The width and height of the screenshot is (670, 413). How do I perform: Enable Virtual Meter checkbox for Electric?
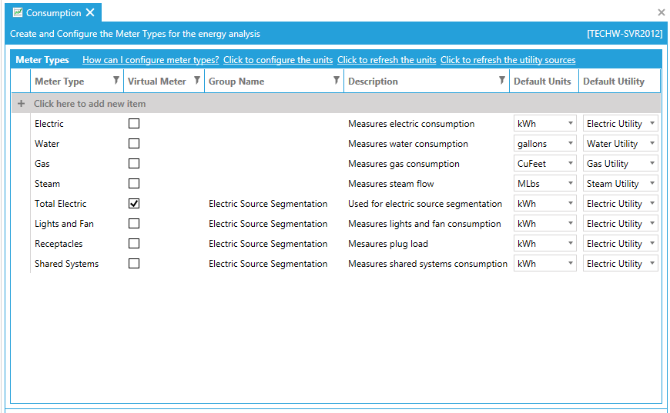(x=134, y=124)
